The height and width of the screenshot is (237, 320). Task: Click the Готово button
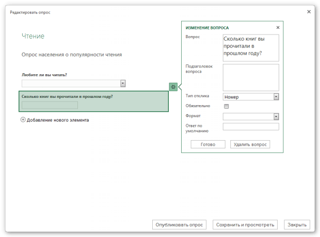[208, 144]
